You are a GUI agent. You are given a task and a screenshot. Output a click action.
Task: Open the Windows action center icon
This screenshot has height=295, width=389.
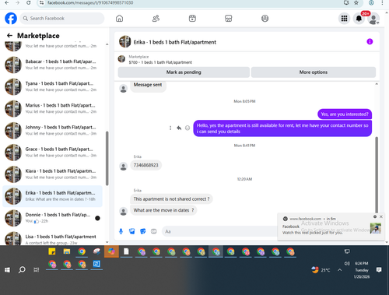[379, 270]
